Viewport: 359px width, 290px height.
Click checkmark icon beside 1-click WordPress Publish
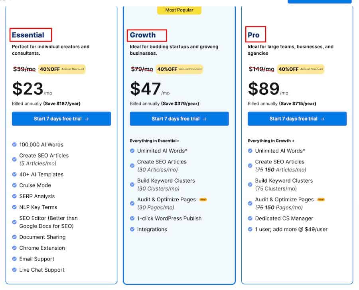[132, 218]
